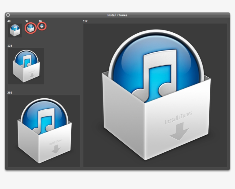Select the 256 size iTunes icon preview
Viewport: 235px width, 189px height.
pyautogui.click(x=44, y=131)
